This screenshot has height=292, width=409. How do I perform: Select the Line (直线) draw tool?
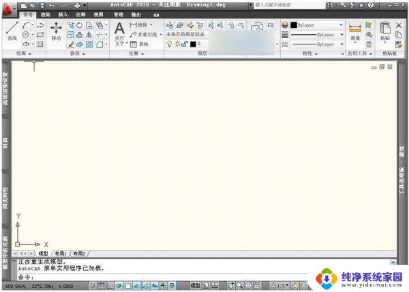click(x=12, y=31)
